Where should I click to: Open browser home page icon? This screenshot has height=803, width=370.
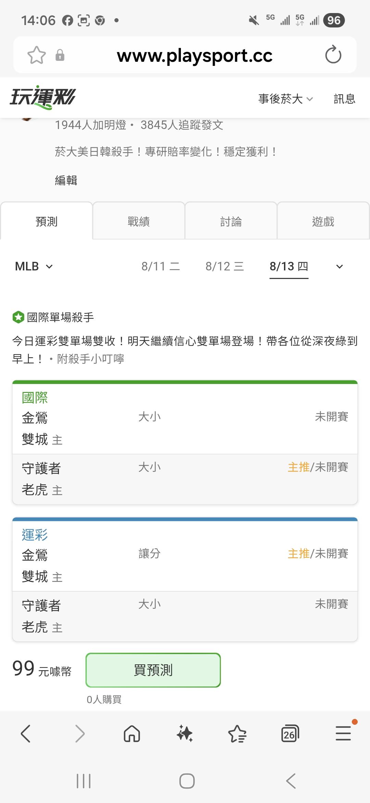point(132,734)
